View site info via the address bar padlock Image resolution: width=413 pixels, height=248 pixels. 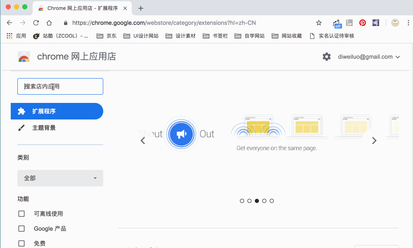pyautogui.click(x=66, y=23)
